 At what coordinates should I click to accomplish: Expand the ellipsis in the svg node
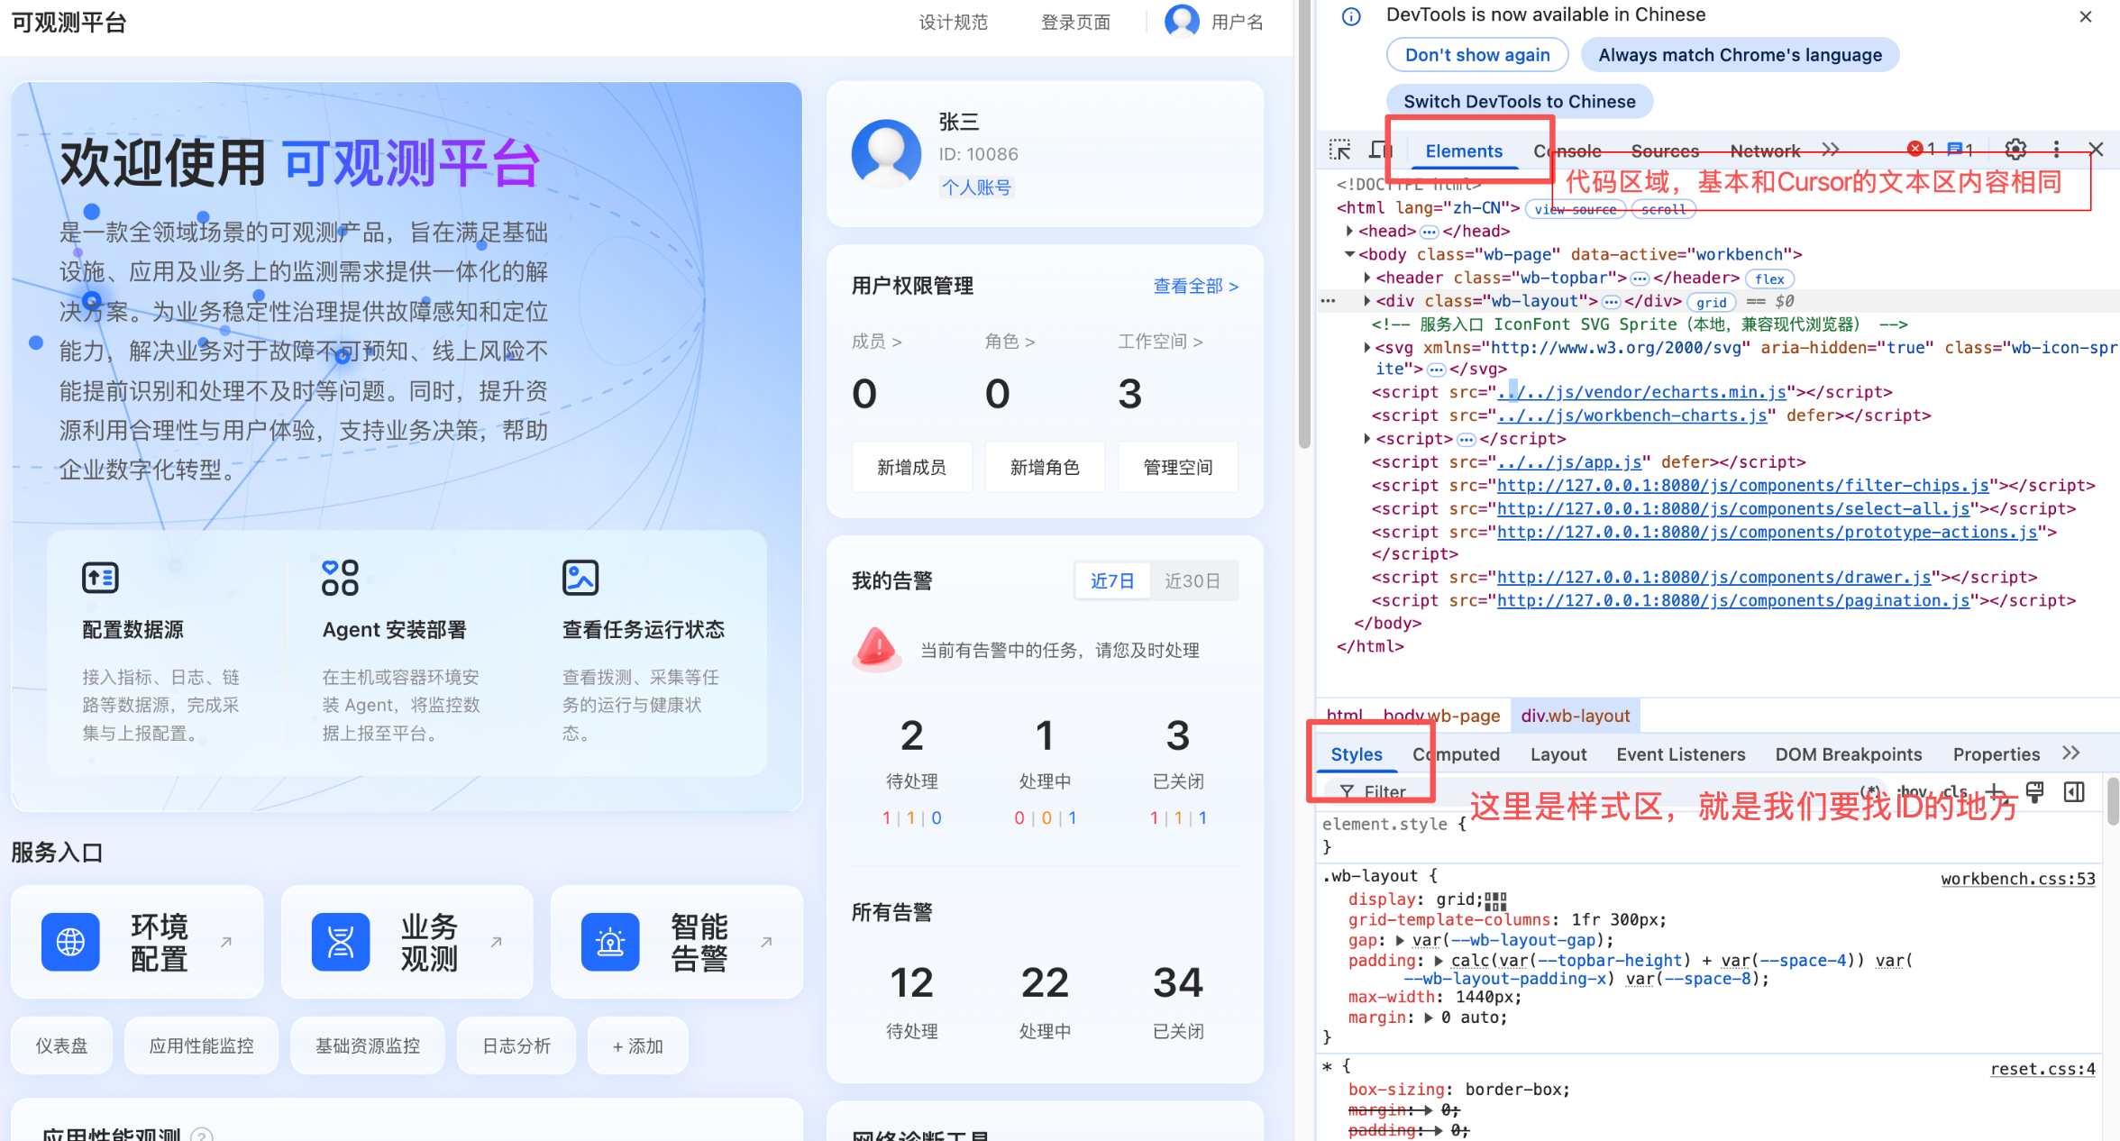1436,370
